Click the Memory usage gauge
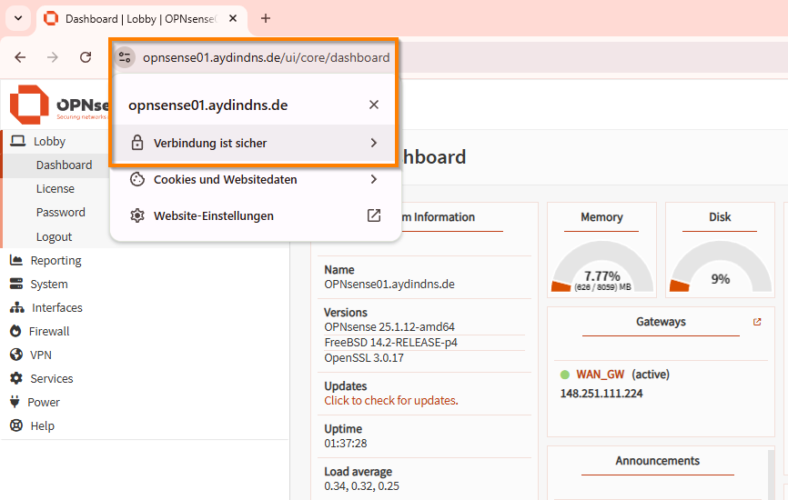Screen dimensions: 788x500 [x=602, y=267]
